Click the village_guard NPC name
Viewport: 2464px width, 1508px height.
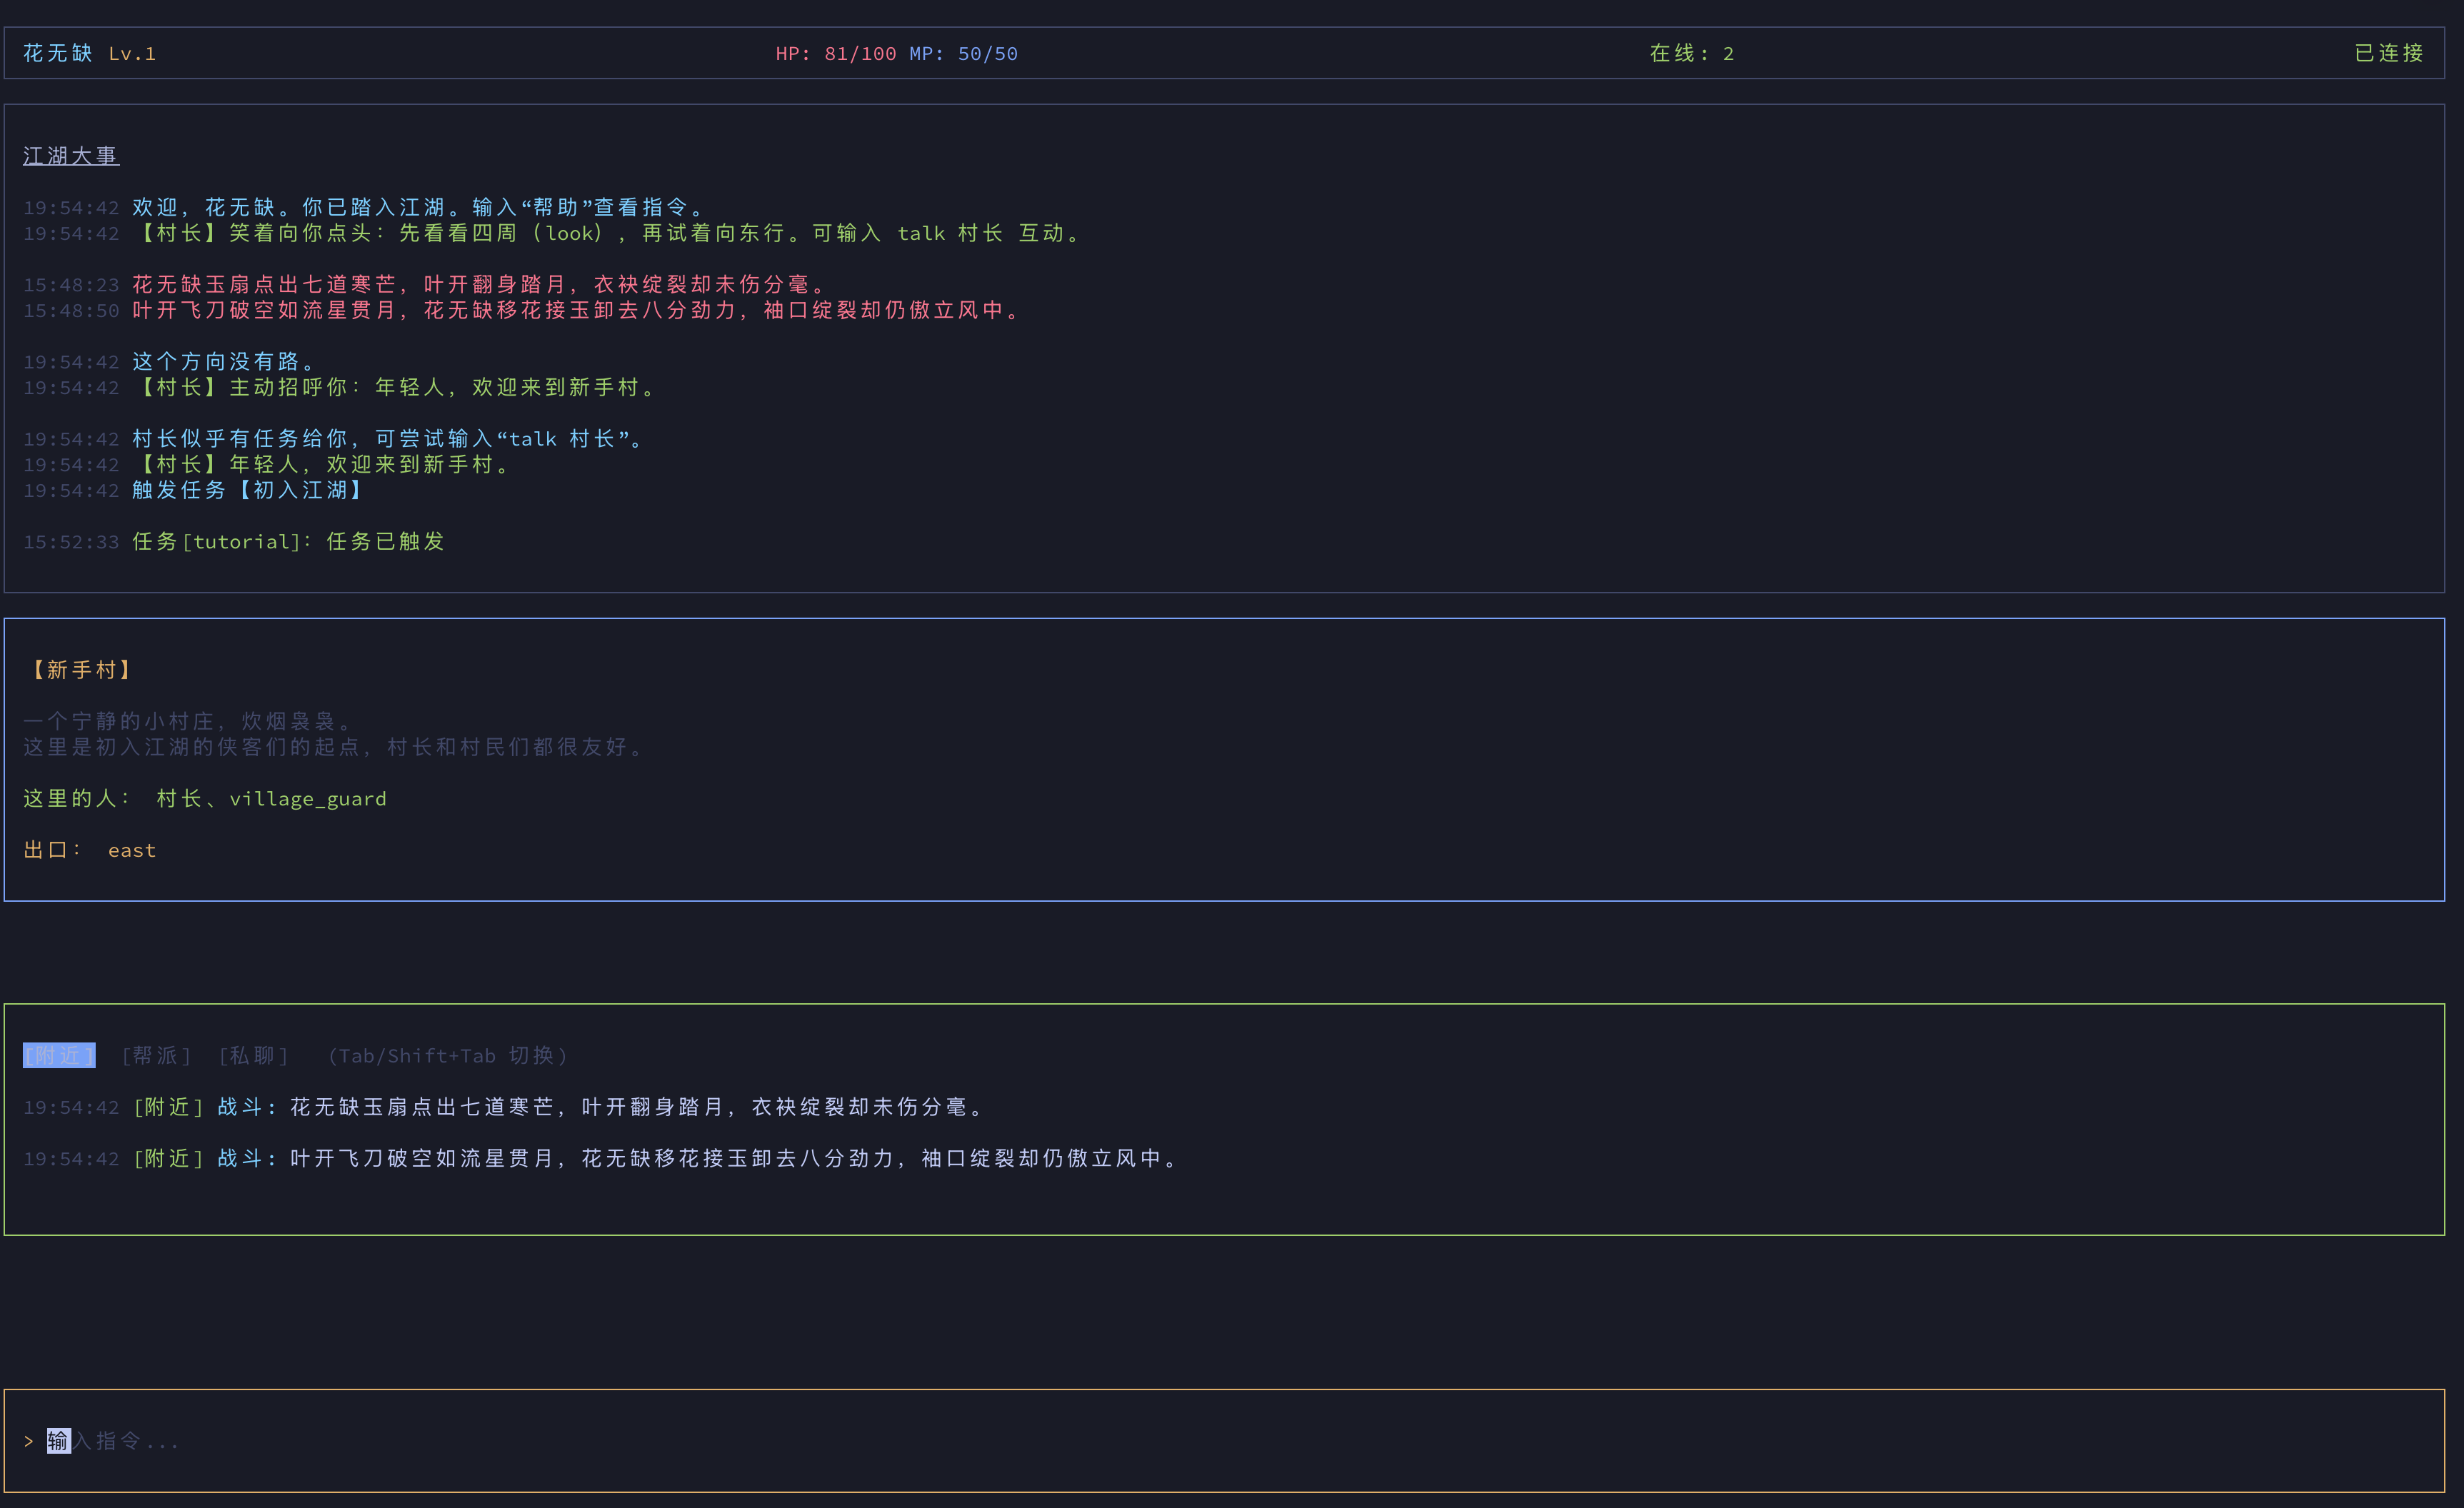pyautogui.click(x=308, y=799)
